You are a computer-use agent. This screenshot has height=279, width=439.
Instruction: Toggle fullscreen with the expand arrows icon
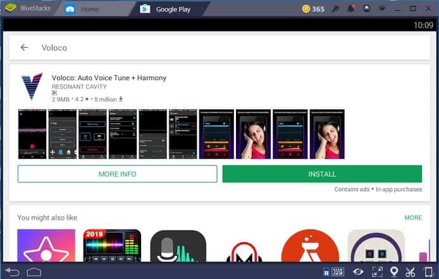pos(377,271)
